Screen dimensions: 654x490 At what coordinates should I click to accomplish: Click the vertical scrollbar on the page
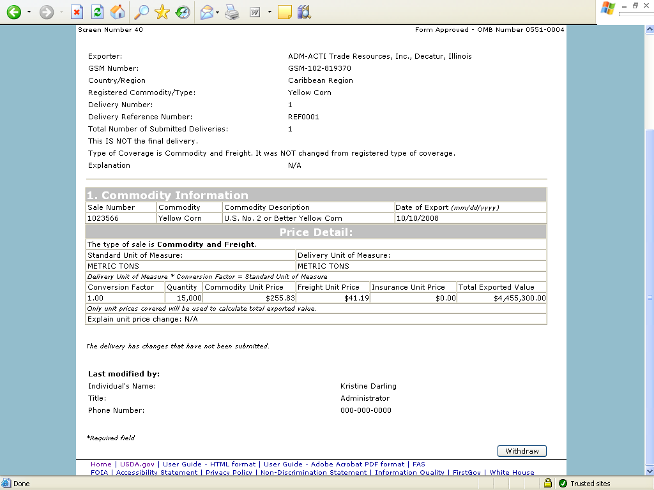[x=649, y=255]
